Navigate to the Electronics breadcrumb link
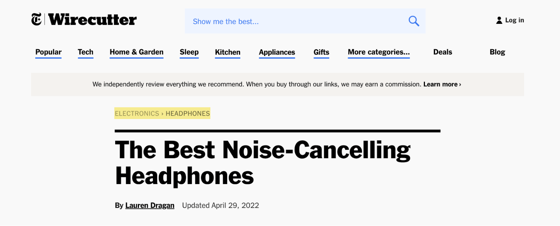Viewport: 560px width, 226px height. (x=136, y=113)
